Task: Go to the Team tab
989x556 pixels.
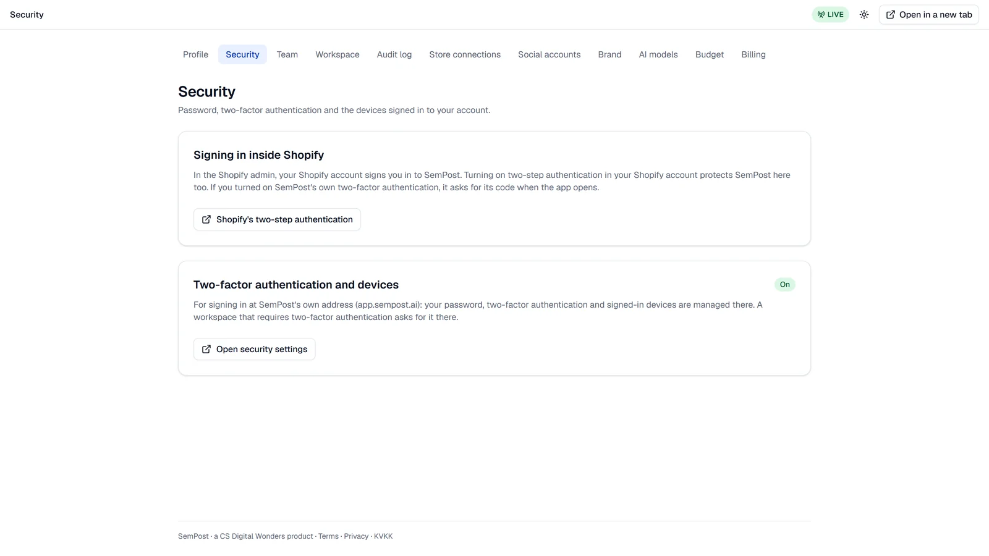Action: point(287,54)
